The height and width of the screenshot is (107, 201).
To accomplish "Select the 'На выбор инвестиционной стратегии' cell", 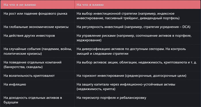I will 138,16.
